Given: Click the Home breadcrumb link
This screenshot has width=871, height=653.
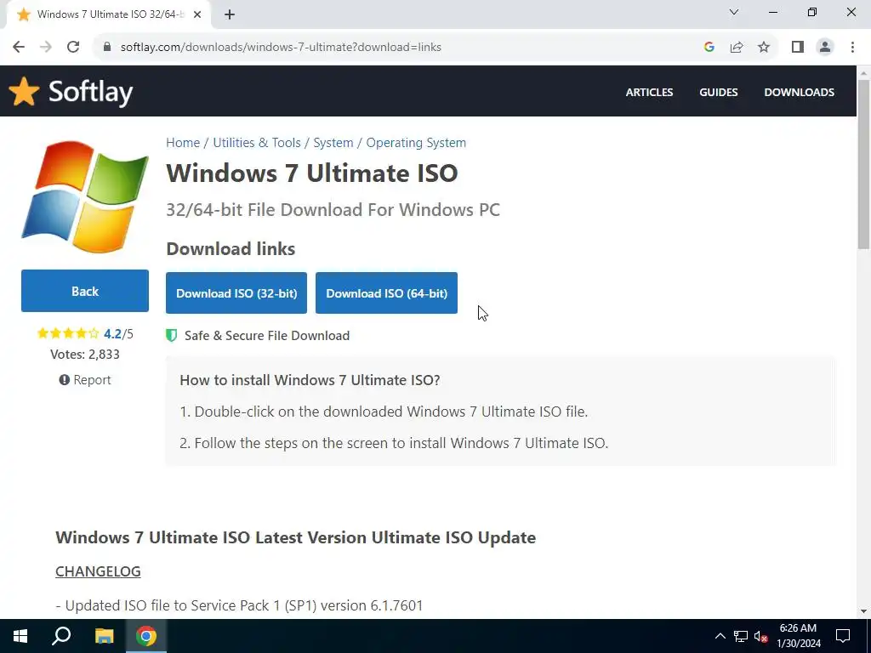Looking at the screenshot, I should point(183,143).
